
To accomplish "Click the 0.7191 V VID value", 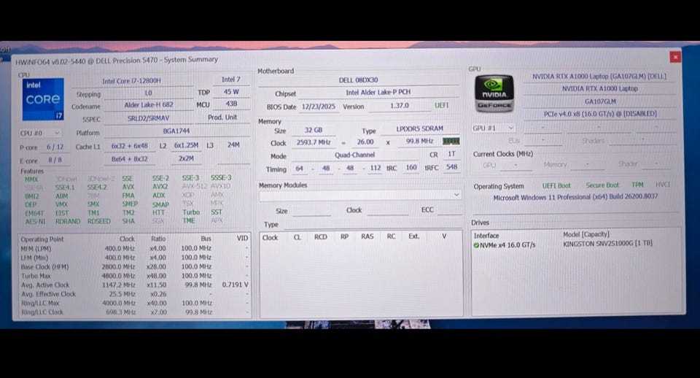I will pos(235,285).
